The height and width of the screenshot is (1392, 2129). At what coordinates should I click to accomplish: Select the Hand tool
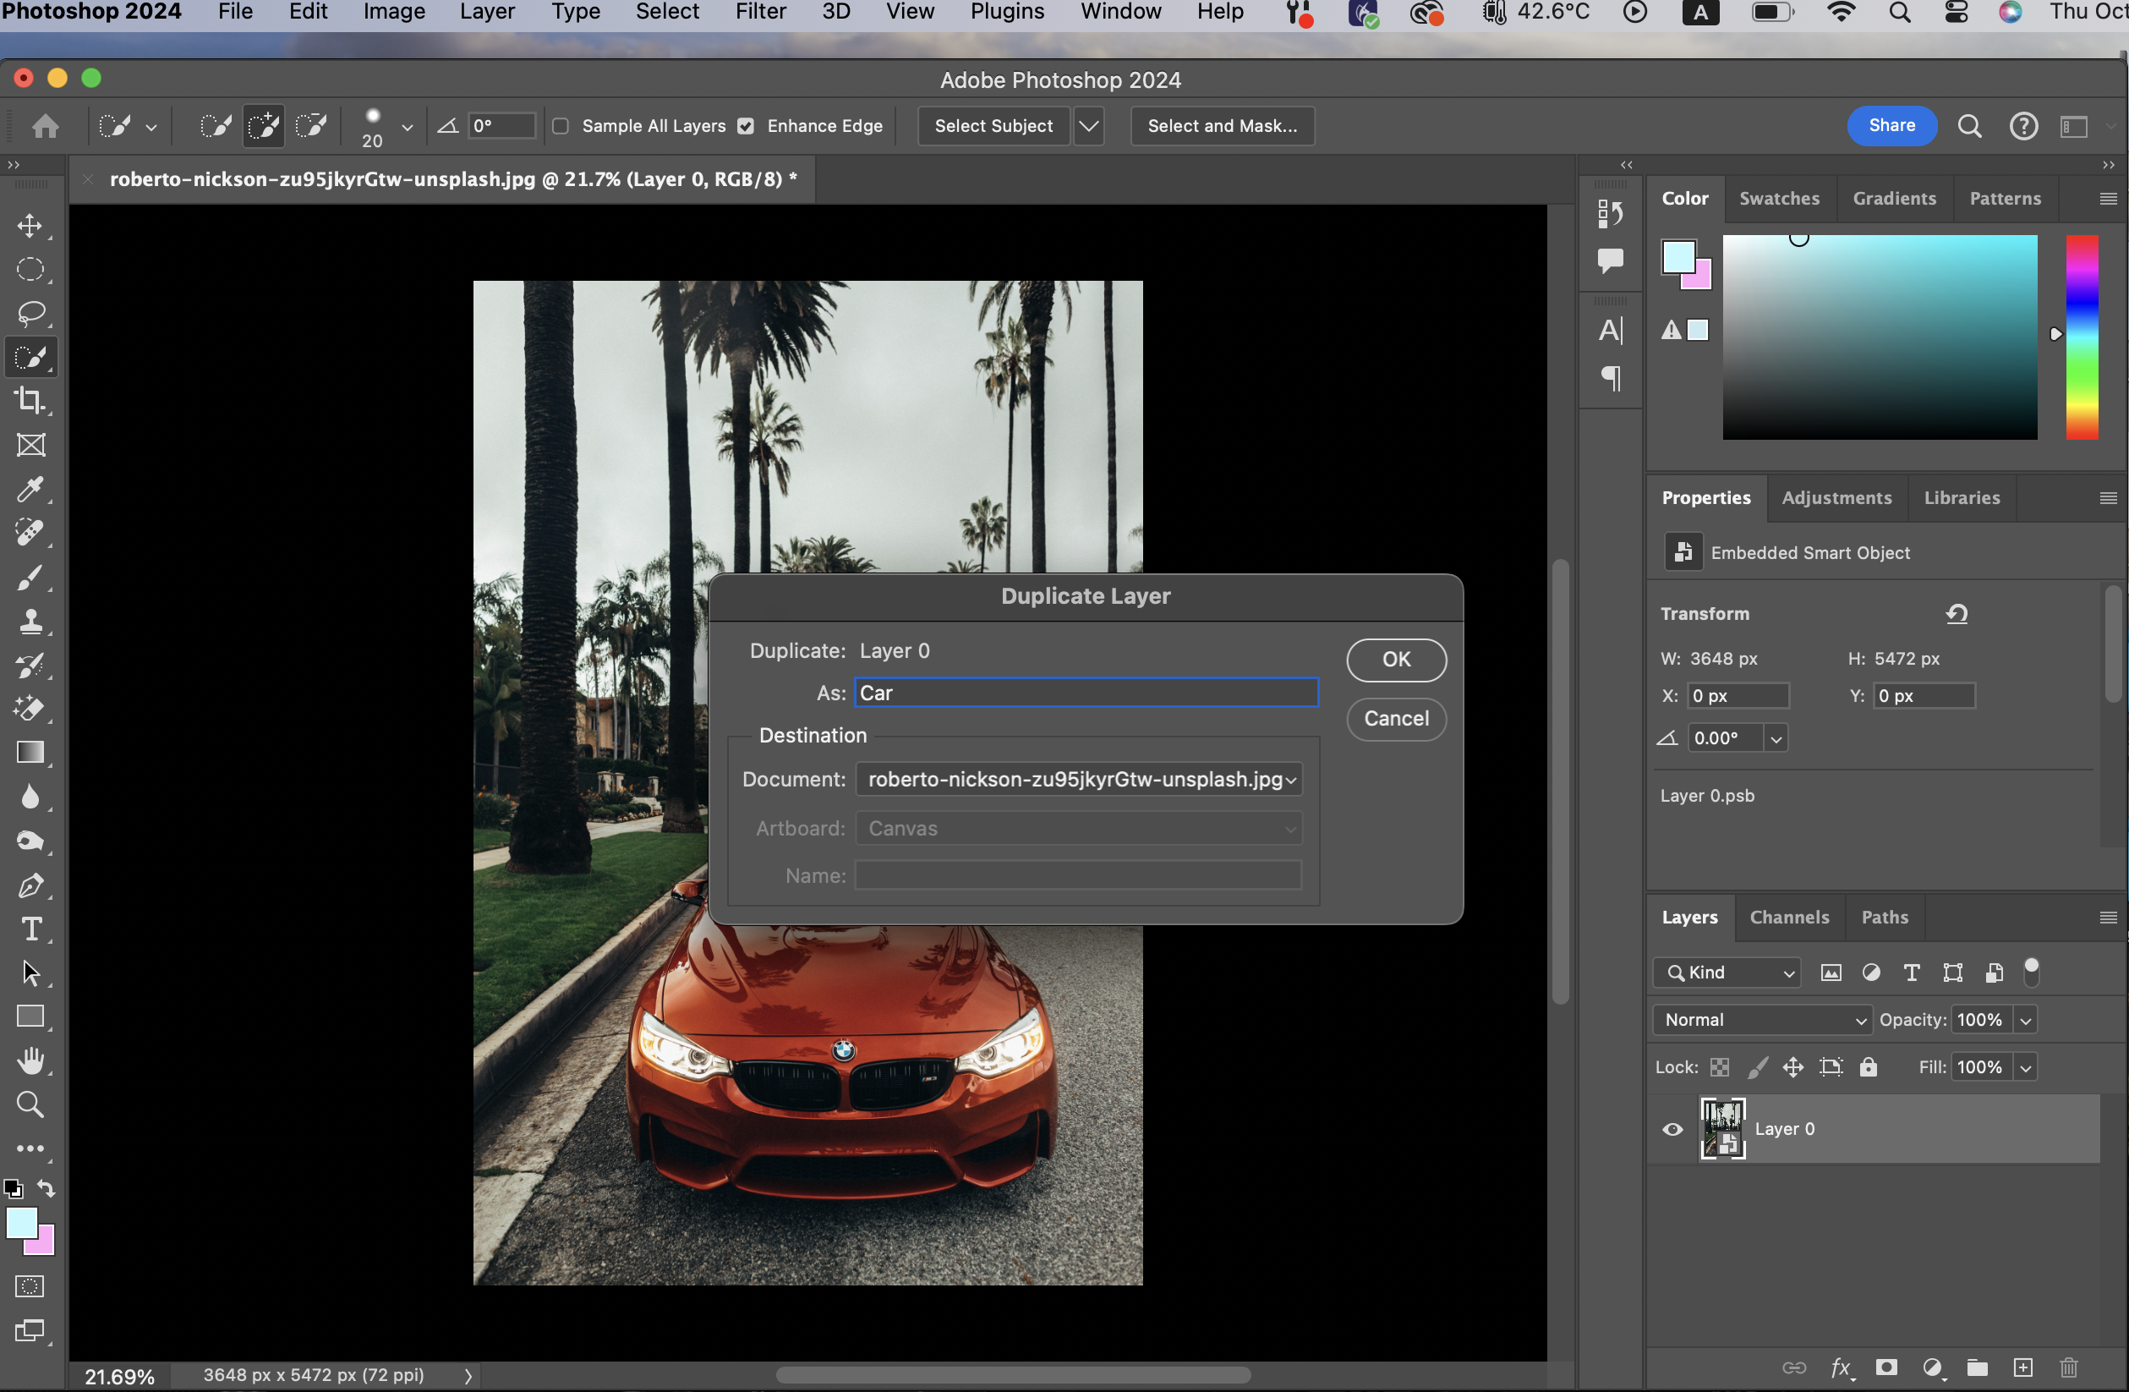pyautogui.click(x=30, y=1061)
